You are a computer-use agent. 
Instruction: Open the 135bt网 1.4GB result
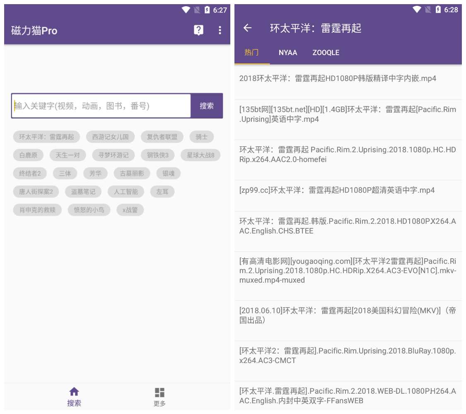(x=348, y=114)
